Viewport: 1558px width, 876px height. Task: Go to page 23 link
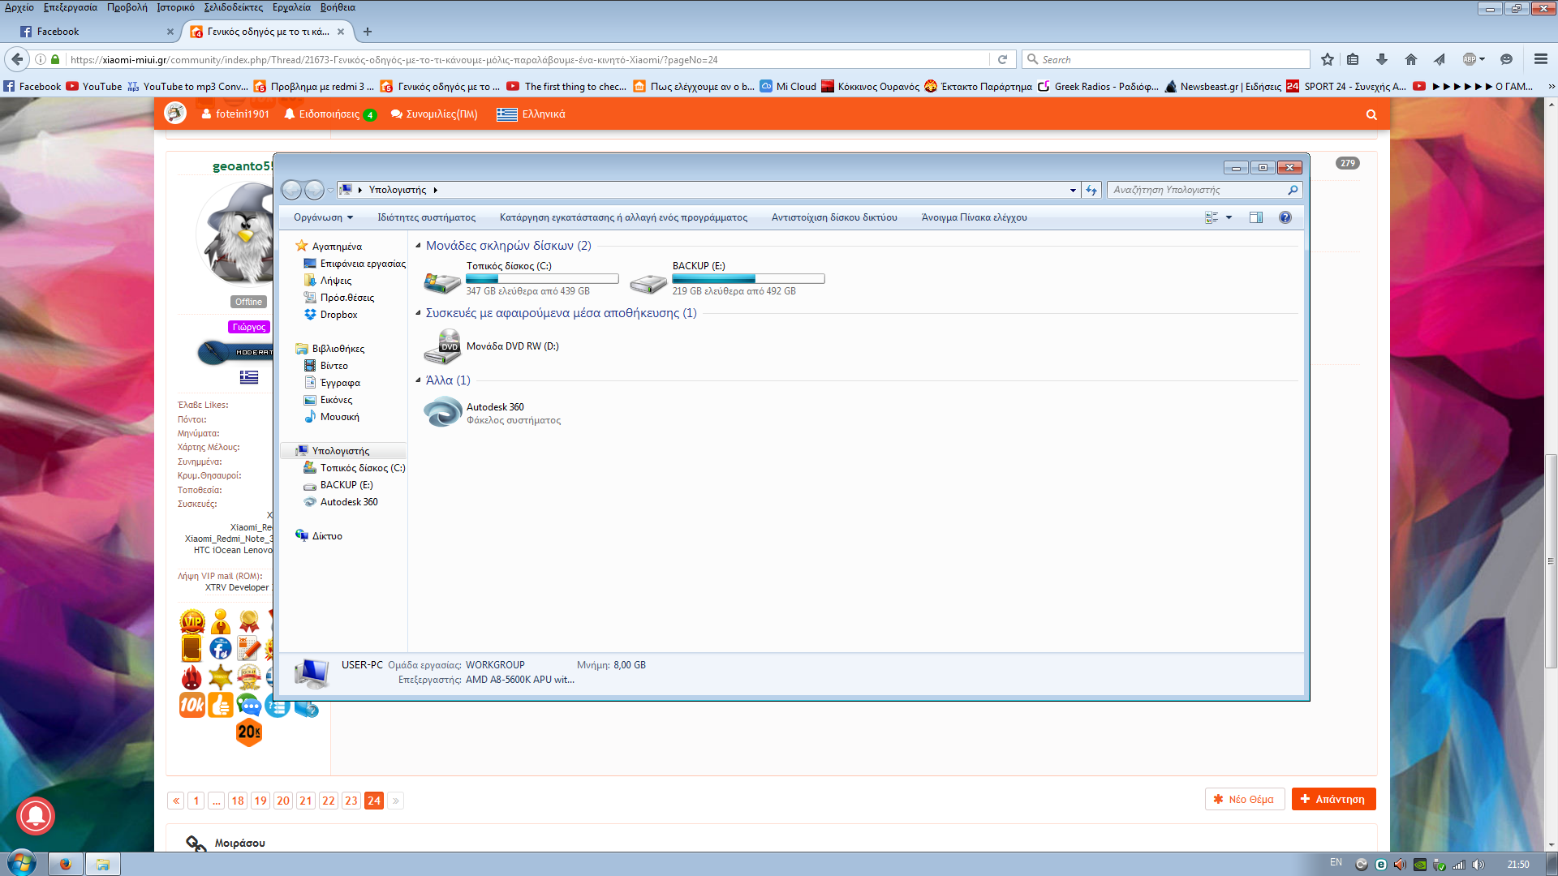351,801
